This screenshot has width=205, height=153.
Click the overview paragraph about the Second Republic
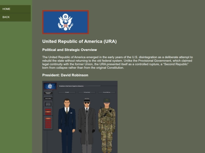pyautogui.click(x=118, y=62)
